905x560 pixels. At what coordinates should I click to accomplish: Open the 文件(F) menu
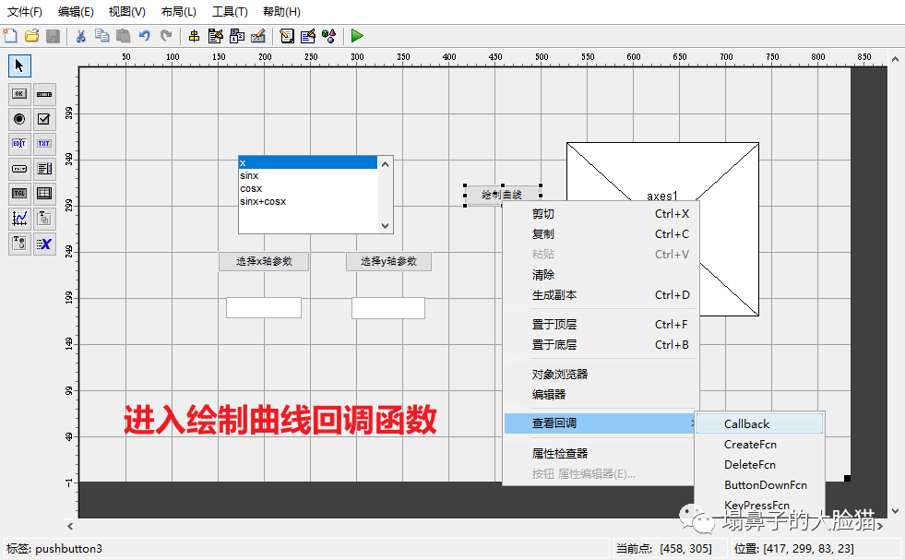coord(24,12)
